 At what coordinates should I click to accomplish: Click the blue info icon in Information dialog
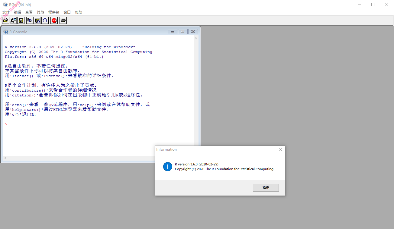click(x=168, y=167)
